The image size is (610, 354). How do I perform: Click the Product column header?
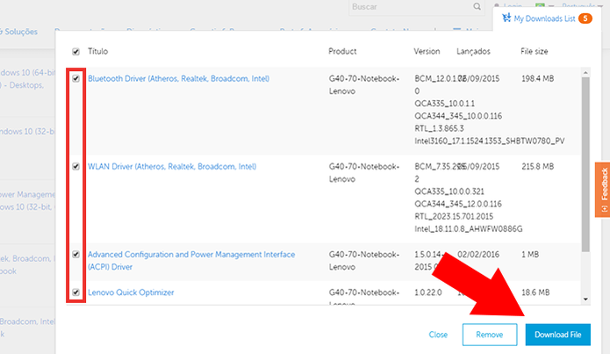coord(342,52)
